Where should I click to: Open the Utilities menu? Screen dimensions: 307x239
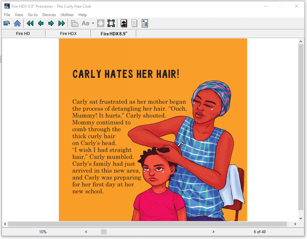tap(67, 15)
